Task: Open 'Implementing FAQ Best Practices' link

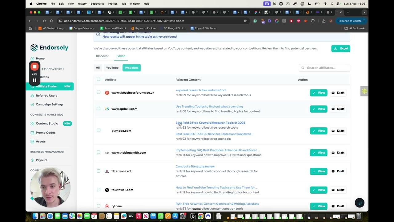Action: (217, 150)
